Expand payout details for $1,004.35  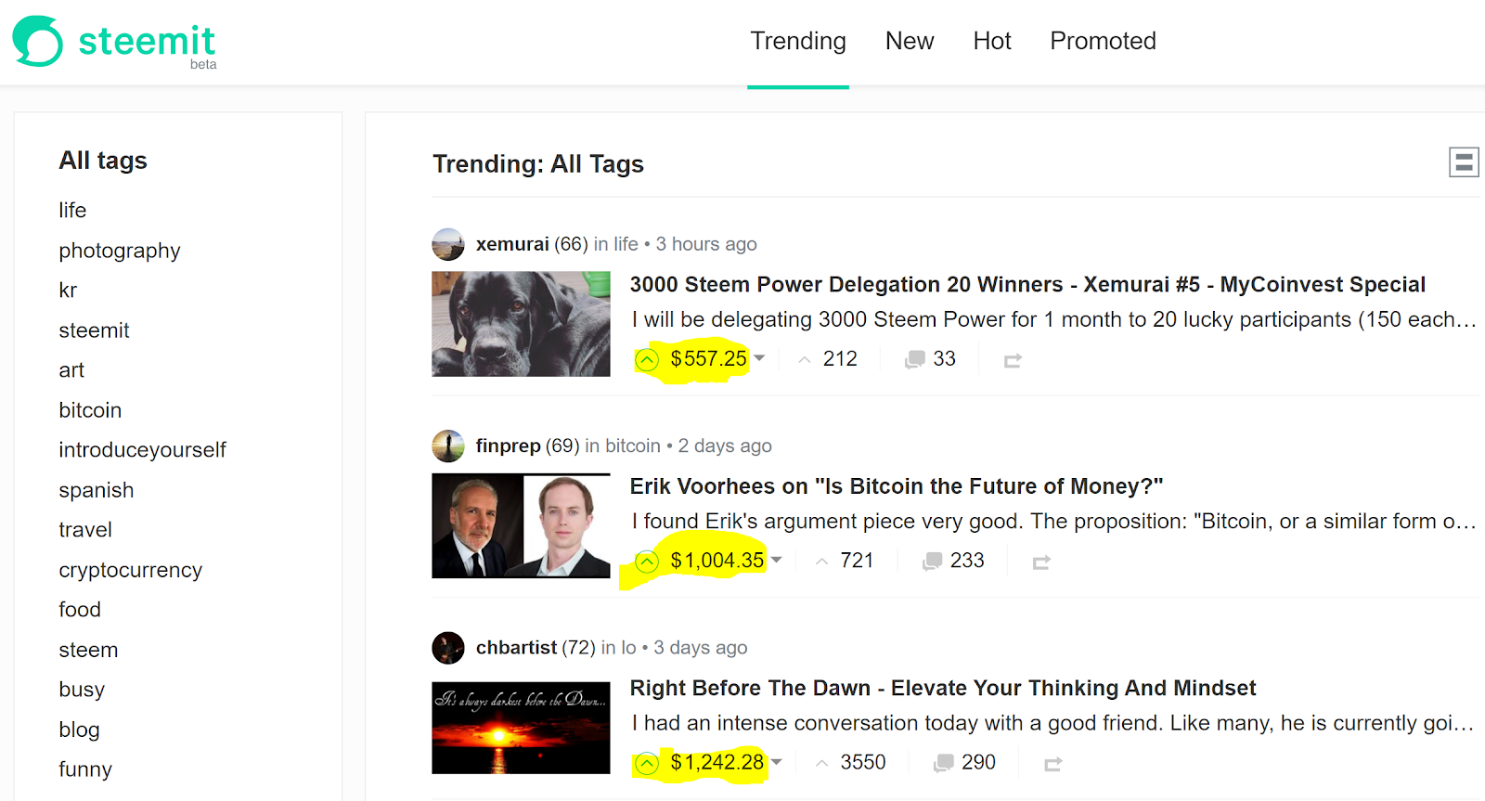pyautogui.click(x=777, y=560)
